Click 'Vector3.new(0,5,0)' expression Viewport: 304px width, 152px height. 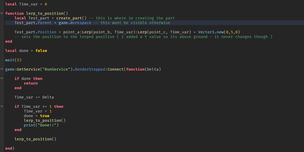coord(219,32)
